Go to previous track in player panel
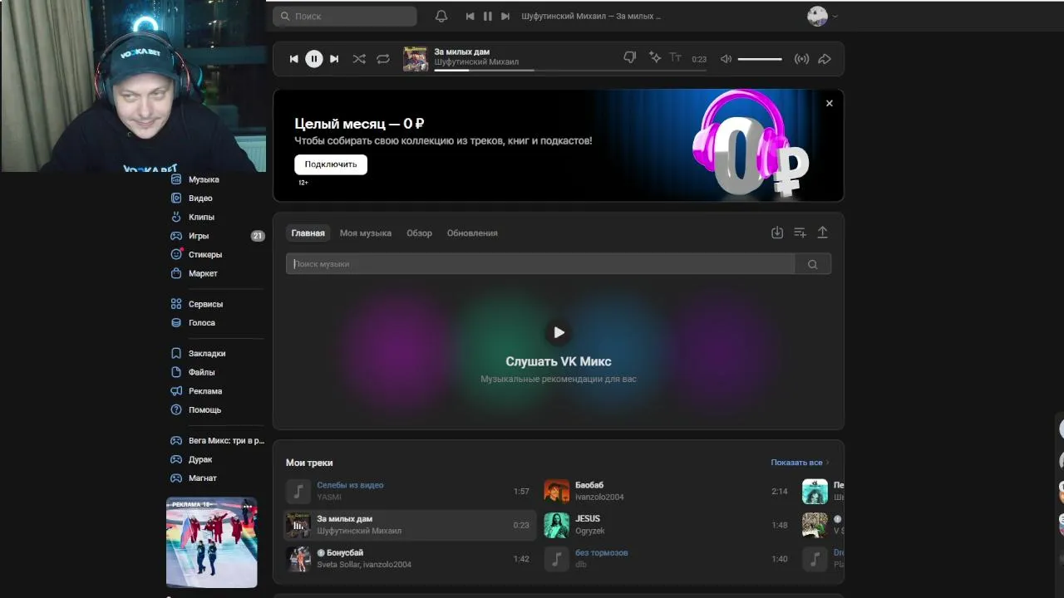The width and height of the screenshot is (1064, 598). [293, 59]
